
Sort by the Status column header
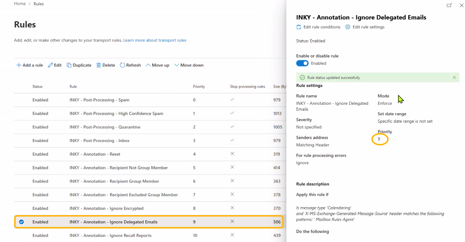[37, 86]
